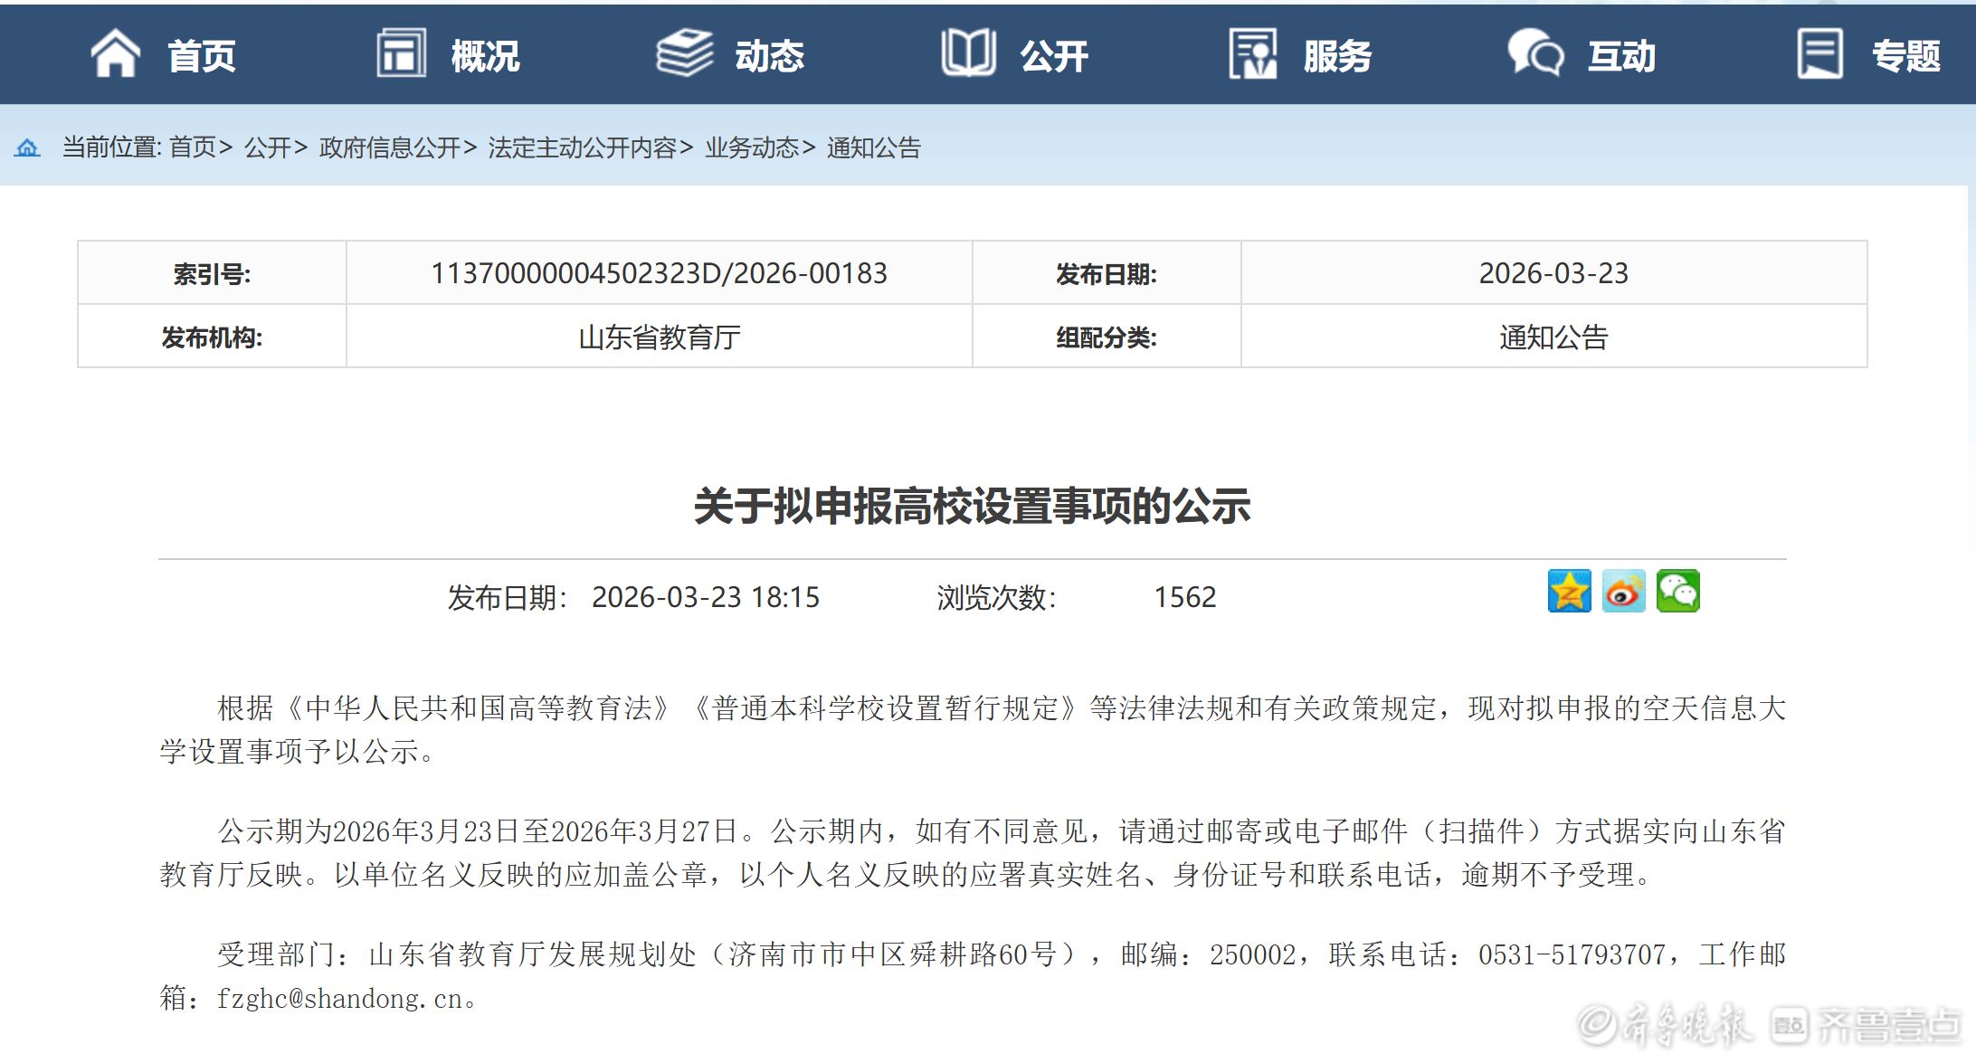This screenshot has width=1976, height=1063.
Task: Go to 法定主动公开内容 breadcrumb link
Action: [582, 147]
